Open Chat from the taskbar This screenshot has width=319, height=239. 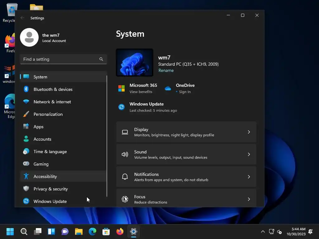(65, 232)
